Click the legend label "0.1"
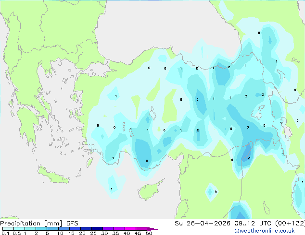The width and height of the screenshot is (305, 235). [6, 233]
